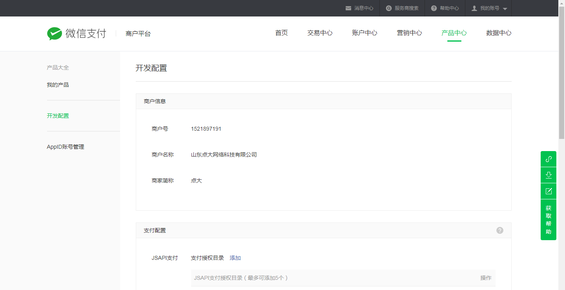
Task: Select the 产品中心 tab
Action: (454, 33)
